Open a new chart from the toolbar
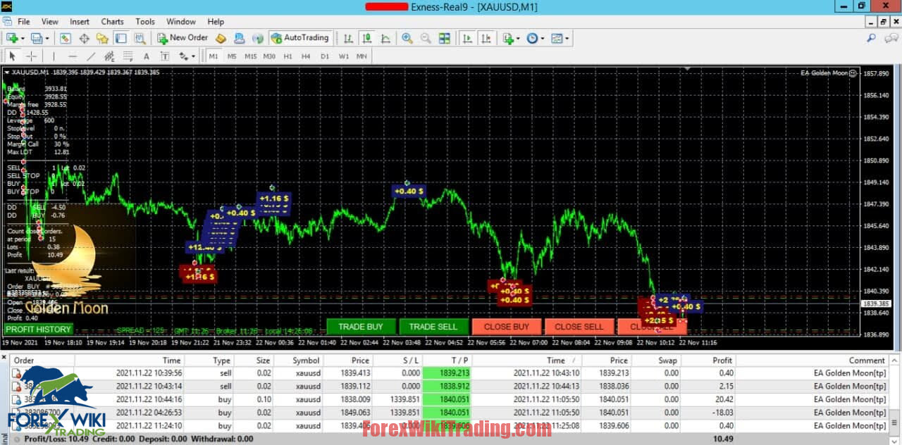 tap(11, 38)
